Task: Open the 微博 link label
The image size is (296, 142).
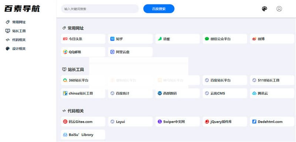Action: pyautogui.click(x=261, y=39)
